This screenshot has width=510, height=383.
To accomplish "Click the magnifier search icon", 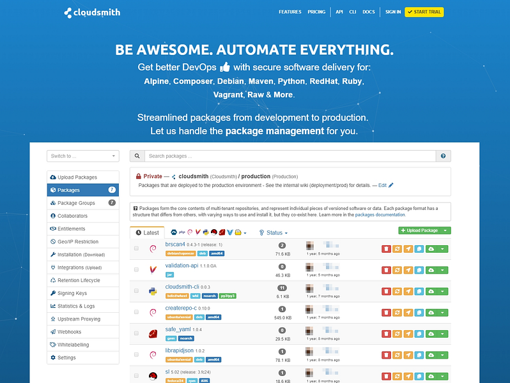I will pos(137,156).
